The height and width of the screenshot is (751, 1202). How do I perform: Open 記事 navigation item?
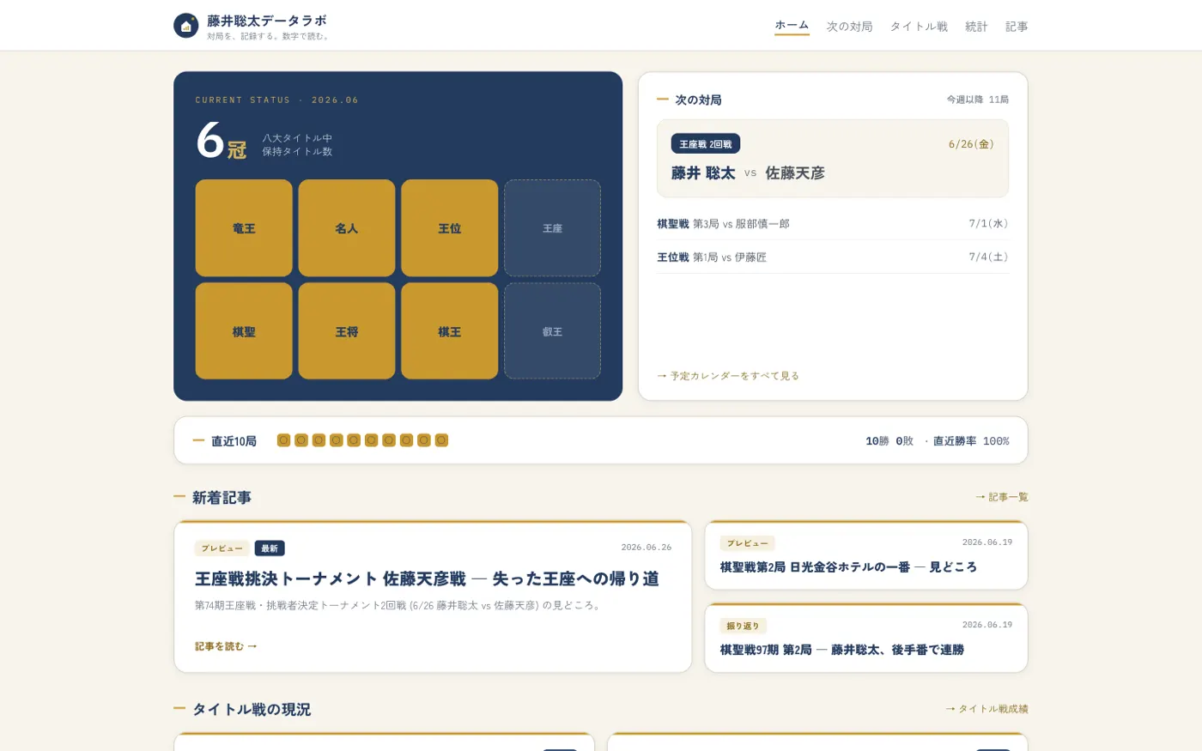[1017, 27]
